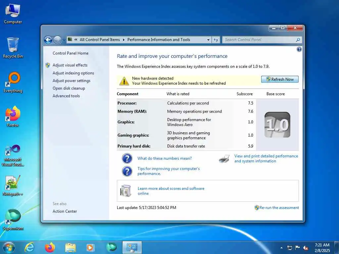Open Firefox from the taskbar
This screenshot has height=254, width=339.
(50, 247)
